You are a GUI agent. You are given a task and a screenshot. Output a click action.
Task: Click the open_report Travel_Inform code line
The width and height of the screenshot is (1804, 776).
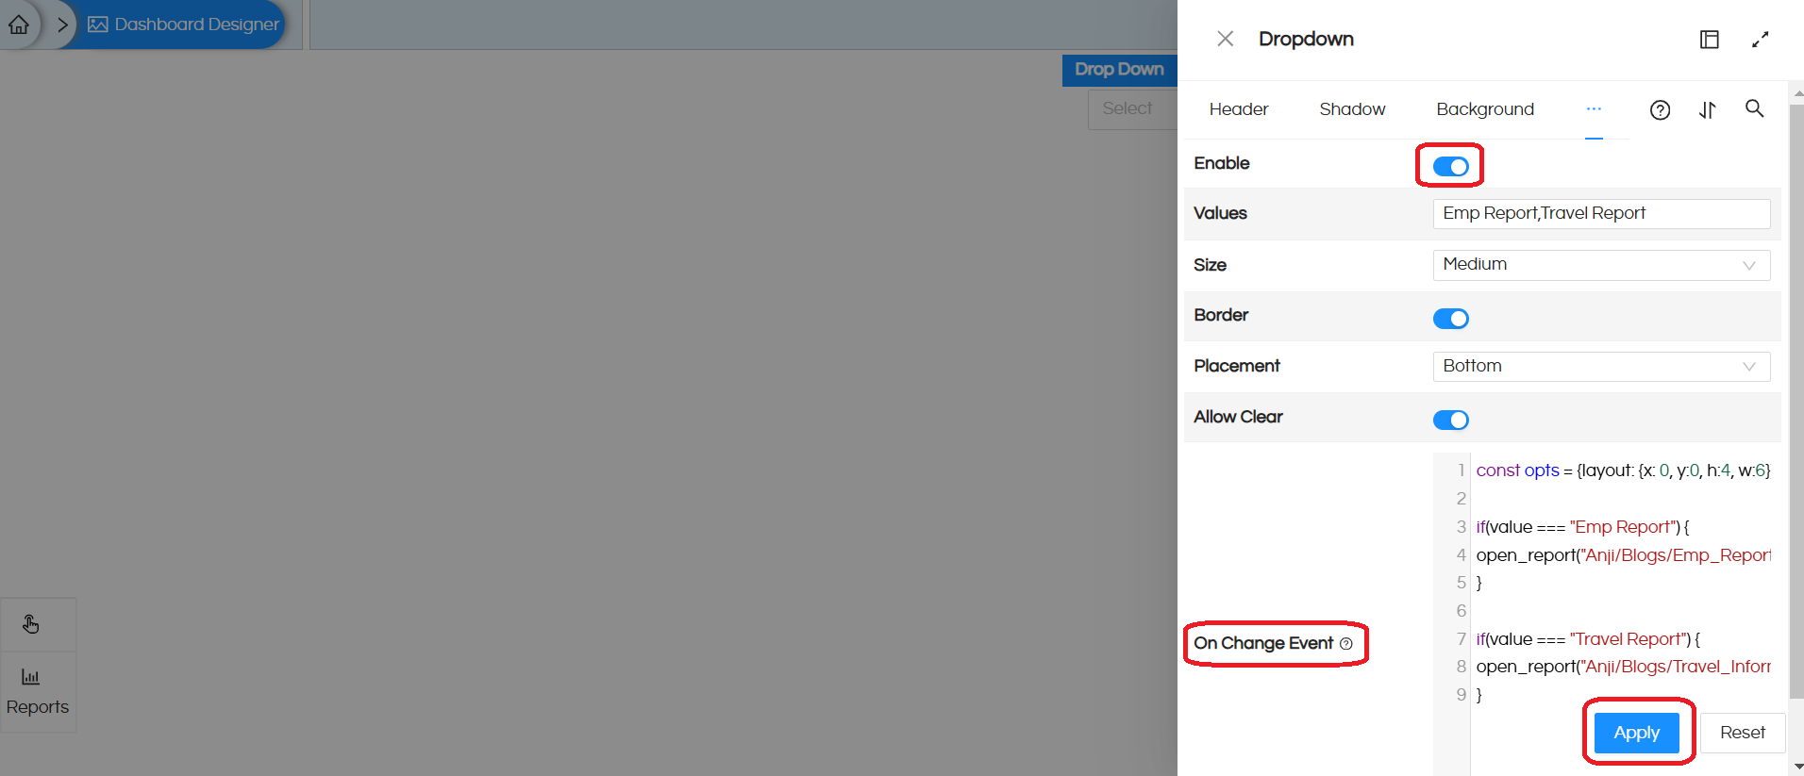1623,667
